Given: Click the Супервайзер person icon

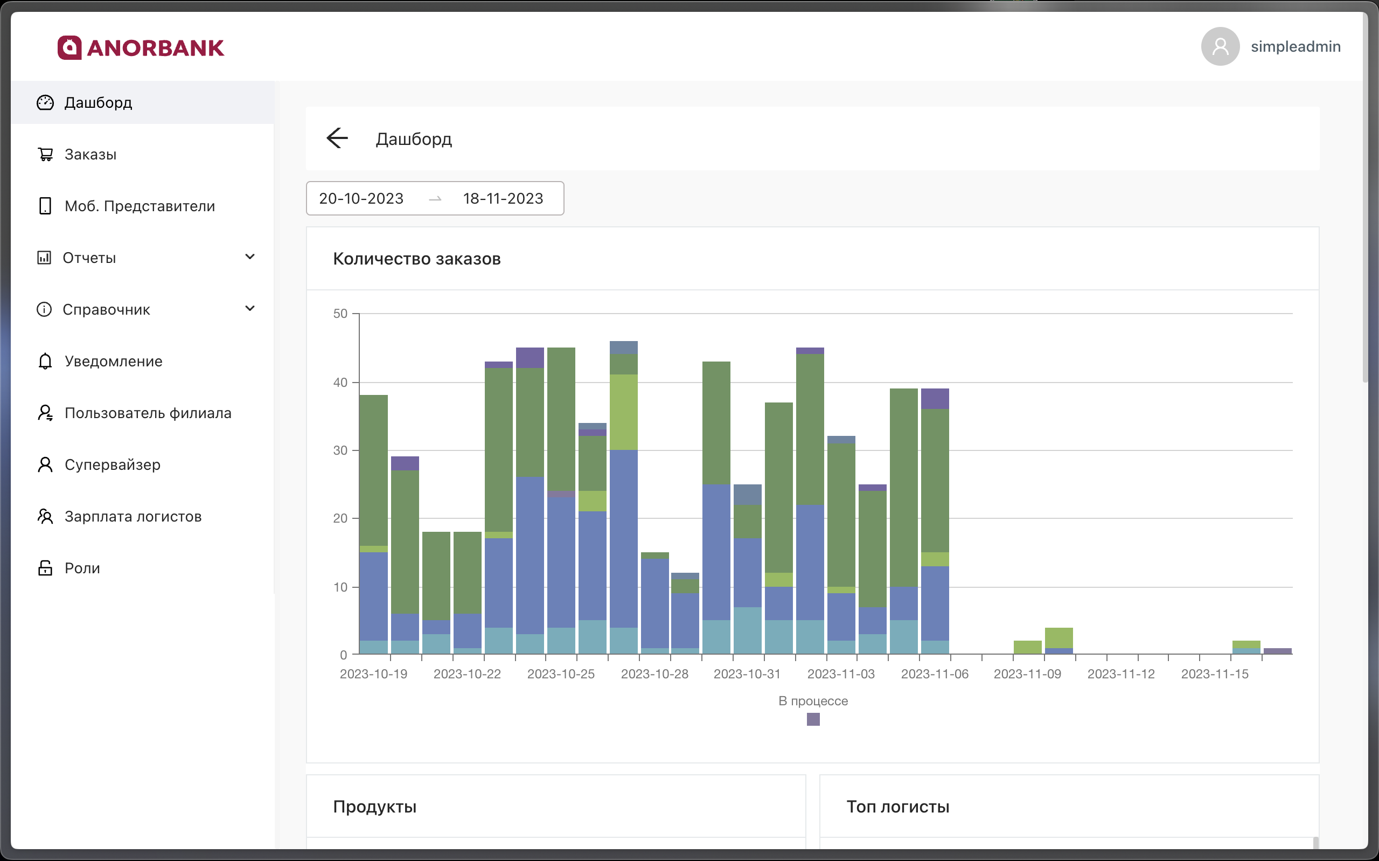Looking at the screenshot, I should pyautogui.click(x=45, y=464).
